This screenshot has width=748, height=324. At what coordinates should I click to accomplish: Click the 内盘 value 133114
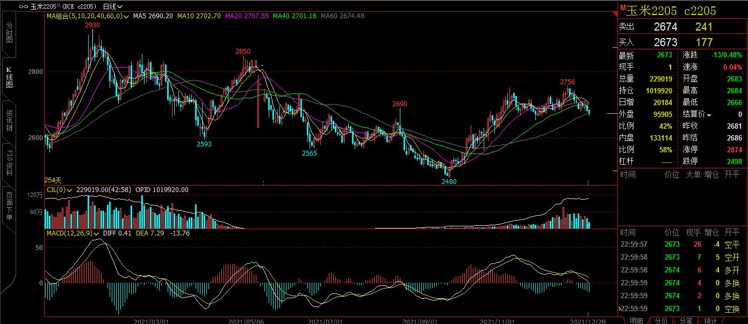pos(661,138)
